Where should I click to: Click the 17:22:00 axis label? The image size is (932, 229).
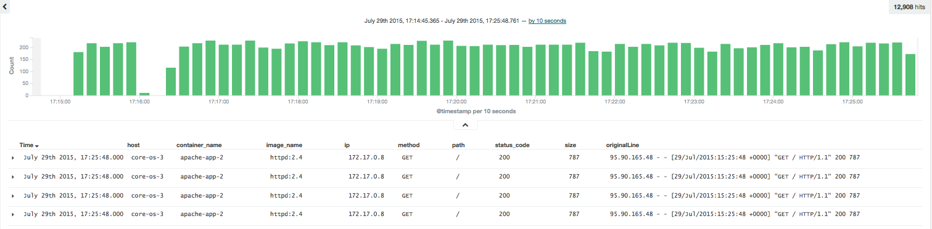pyautogui.click(x=615, y=102)
